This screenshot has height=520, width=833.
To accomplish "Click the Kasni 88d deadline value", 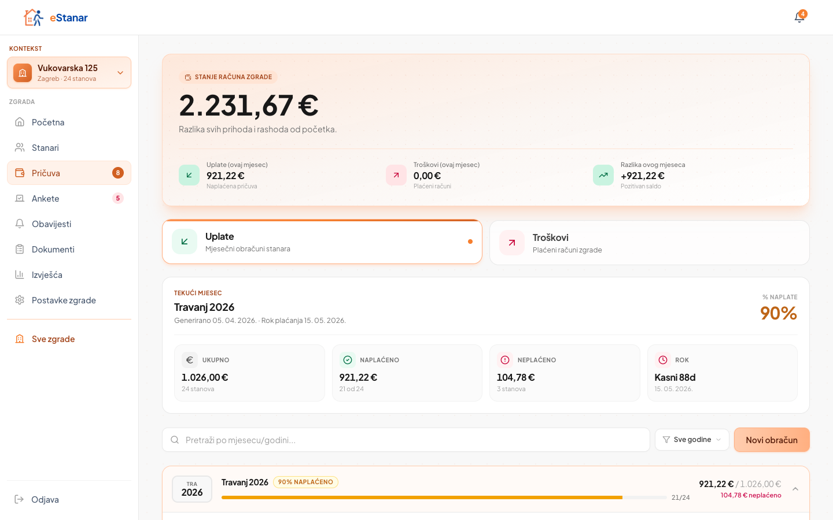I will click(x=675, y=377).
